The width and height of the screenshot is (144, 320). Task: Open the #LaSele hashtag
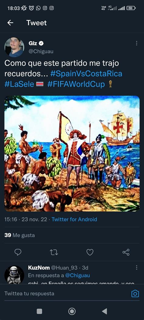[x=19, y=84]
